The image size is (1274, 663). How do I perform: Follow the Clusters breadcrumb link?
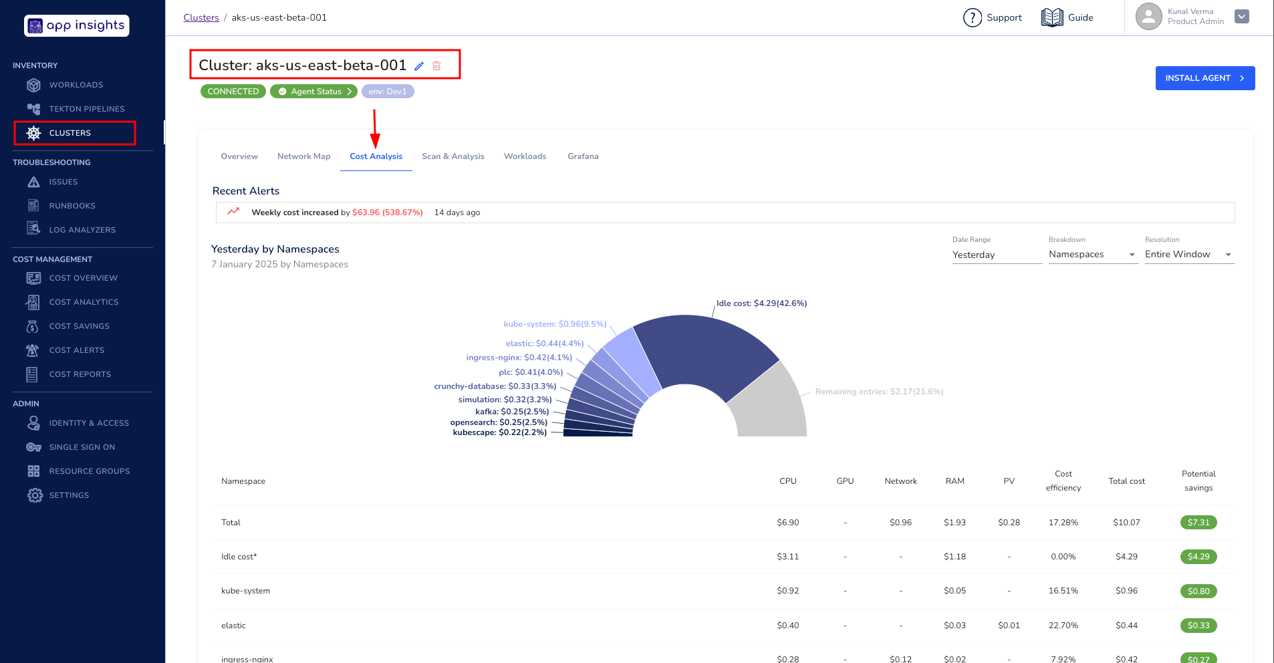pyautogui.click(x=201, y=17)
